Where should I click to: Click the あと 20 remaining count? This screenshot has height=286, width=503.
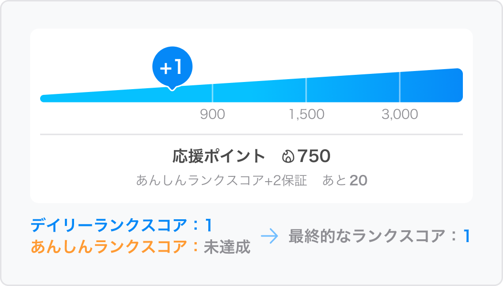tap(345, 180)
